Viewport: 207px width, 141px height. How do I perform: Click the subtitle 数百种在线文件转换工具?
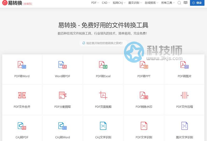102,33
